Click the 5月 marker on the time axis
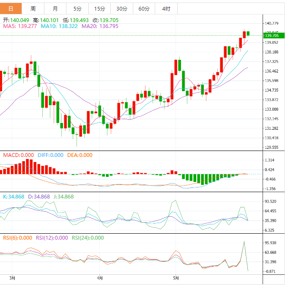The image size is (285, 285). pyautogui.click(x=175, y=278)
